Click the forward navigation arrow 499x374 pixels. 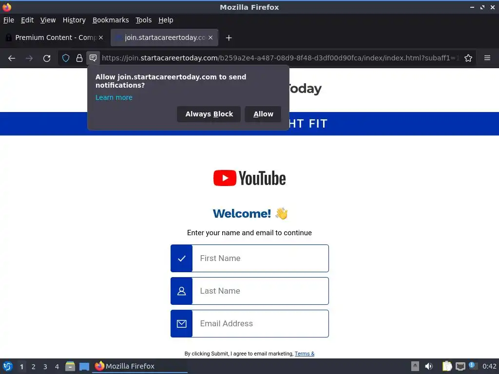tap(29, 58)
